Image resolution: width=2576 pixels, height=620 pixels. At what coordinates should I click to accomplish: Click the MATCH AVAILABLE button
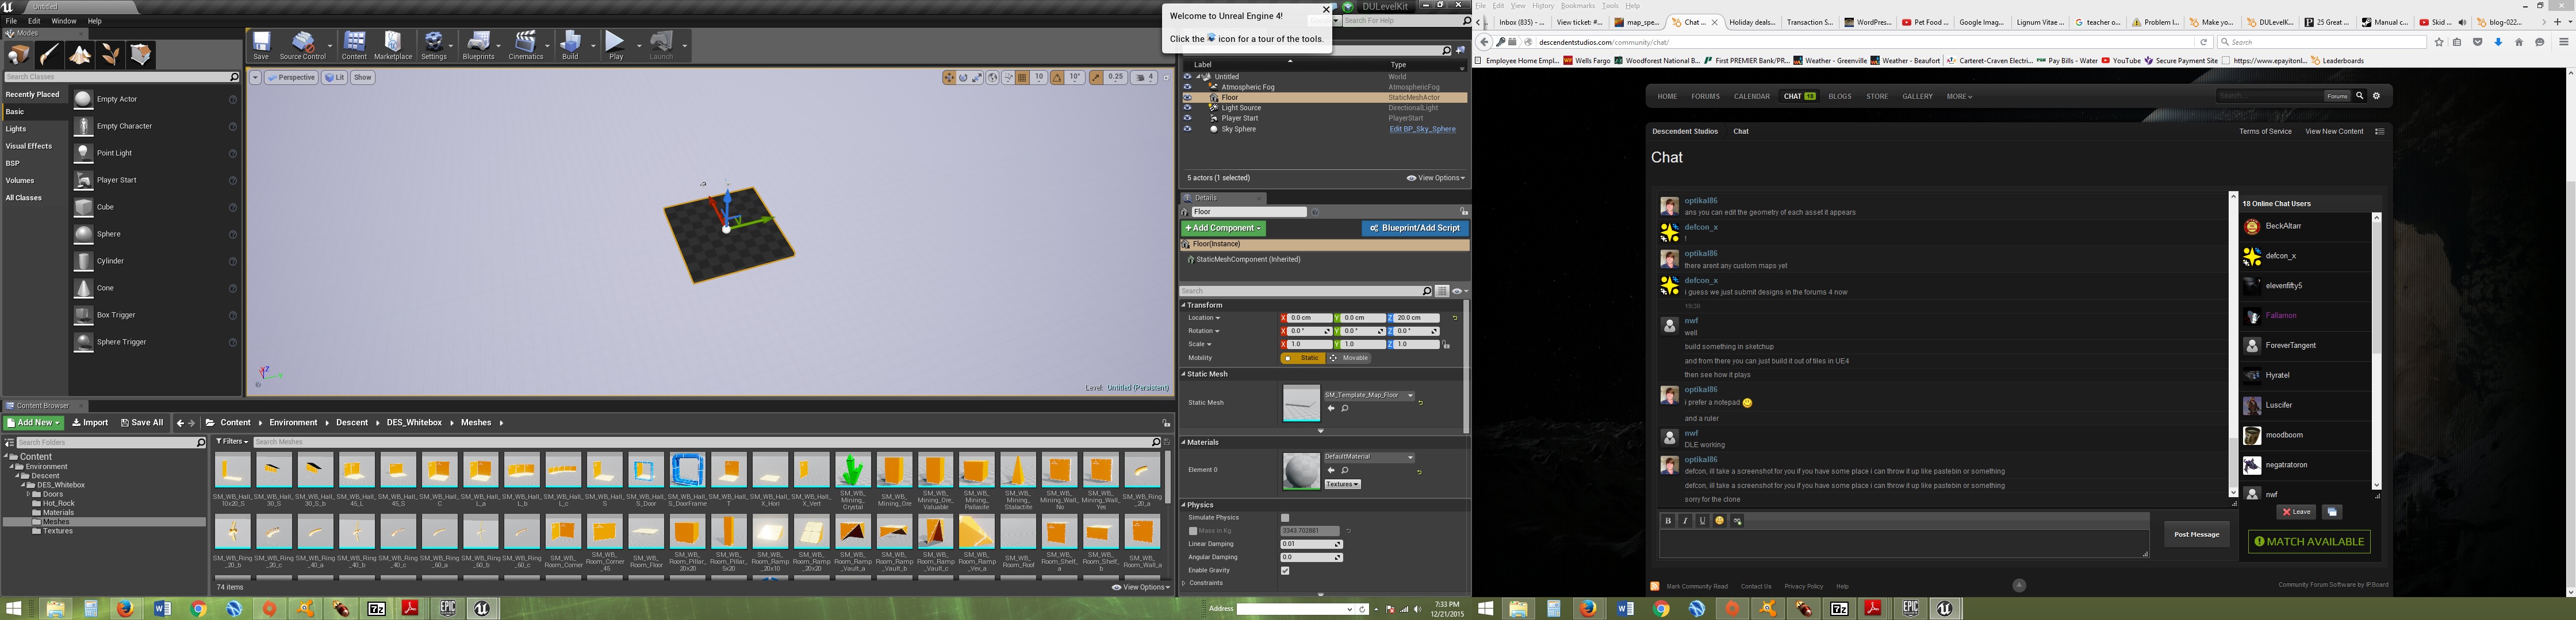(2308, 542)
